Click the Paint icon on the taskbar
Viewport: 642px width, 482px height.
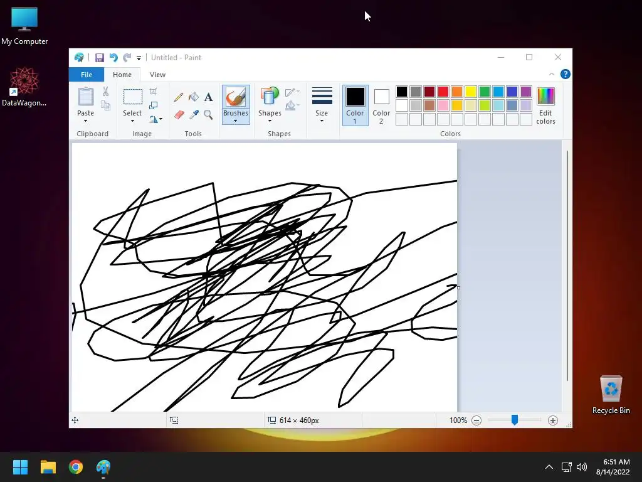click(103, 466)
